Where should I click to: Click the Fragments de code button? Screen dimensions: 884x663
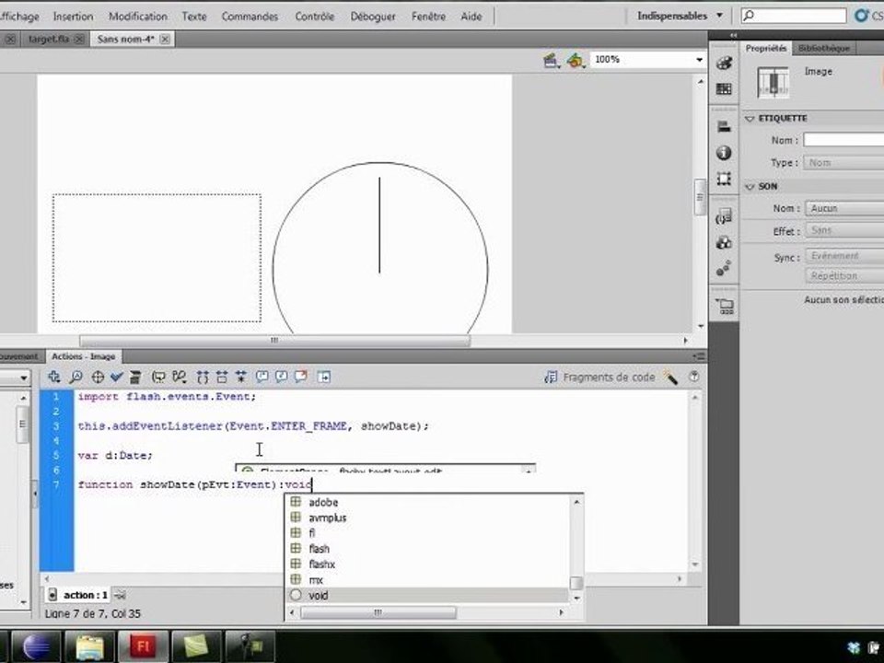pyautogui.click(x=599, y=378)
